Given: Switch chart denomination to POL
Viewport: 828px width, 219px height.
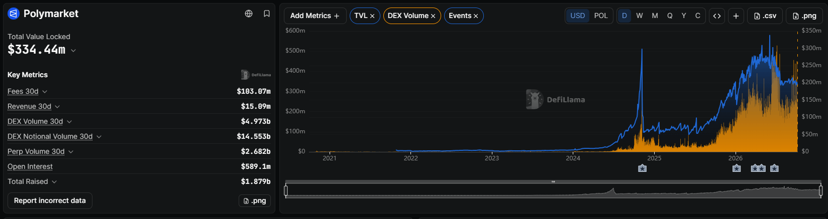Looking at the screenshot, I should pyautogui.click(x=601, y=16).
